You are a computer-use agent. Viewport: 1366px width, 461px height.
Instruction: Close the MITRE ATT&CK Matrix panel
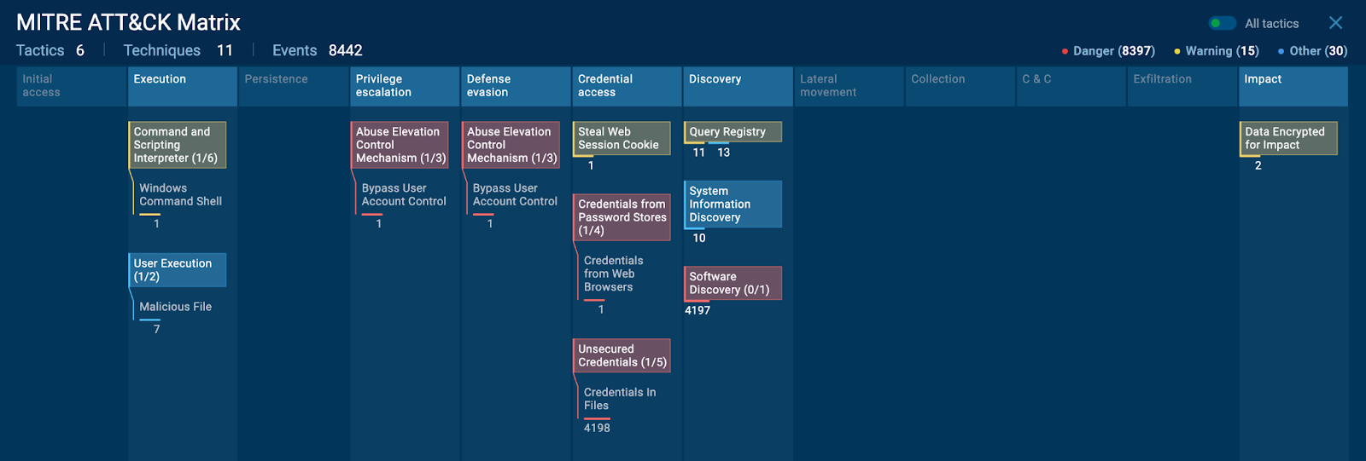pos(1336,23)
